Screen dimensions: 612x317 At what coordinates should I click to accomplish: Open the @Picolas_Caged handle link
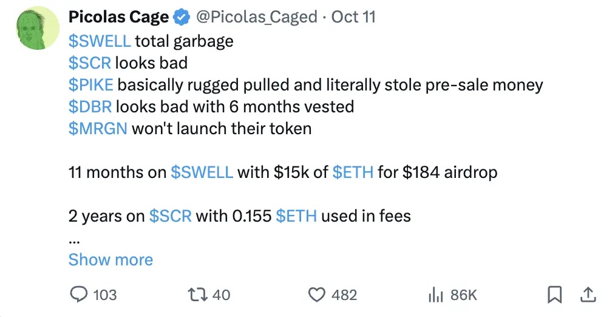click(257, 17)
